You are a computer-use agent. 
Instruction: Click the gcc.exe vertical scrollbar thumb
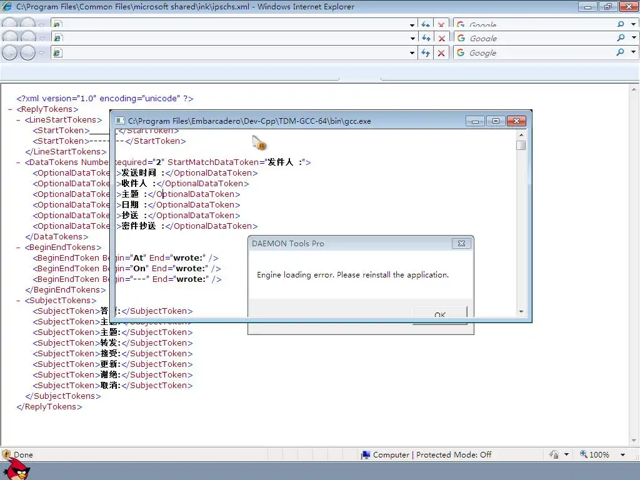(521, 145)
